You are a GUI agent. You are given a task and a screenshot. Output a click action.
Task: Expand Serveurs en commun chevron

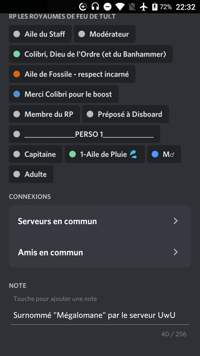point(176,221)
